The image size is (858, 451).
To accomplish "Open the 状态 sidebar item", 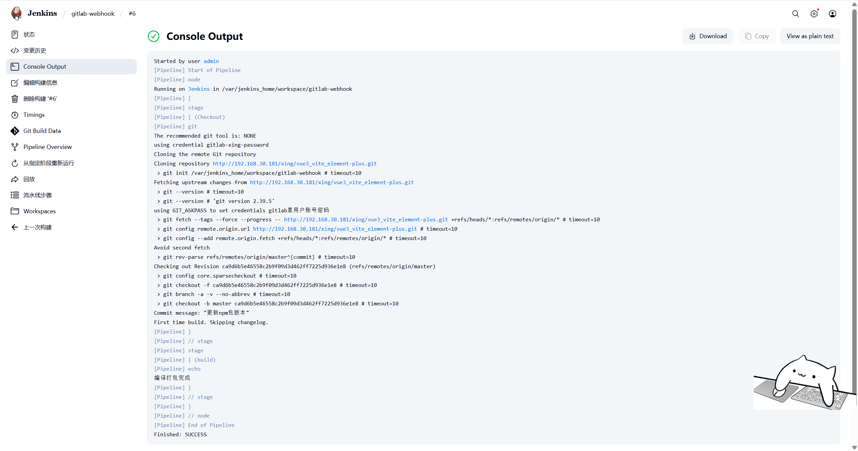I will [71, 34].
